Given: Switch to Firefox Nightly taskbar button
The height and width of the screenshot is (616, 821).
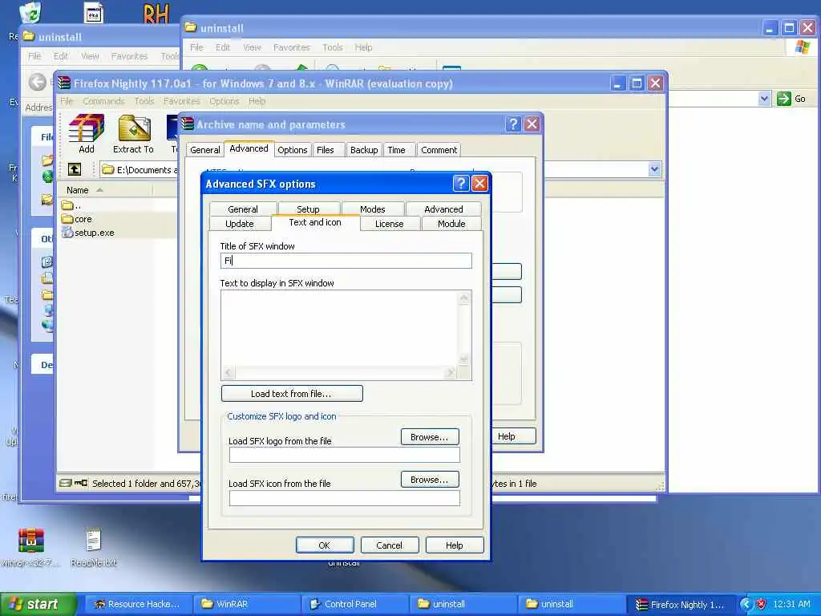Looking at the screenshot, I should click(x=680, y=605).
